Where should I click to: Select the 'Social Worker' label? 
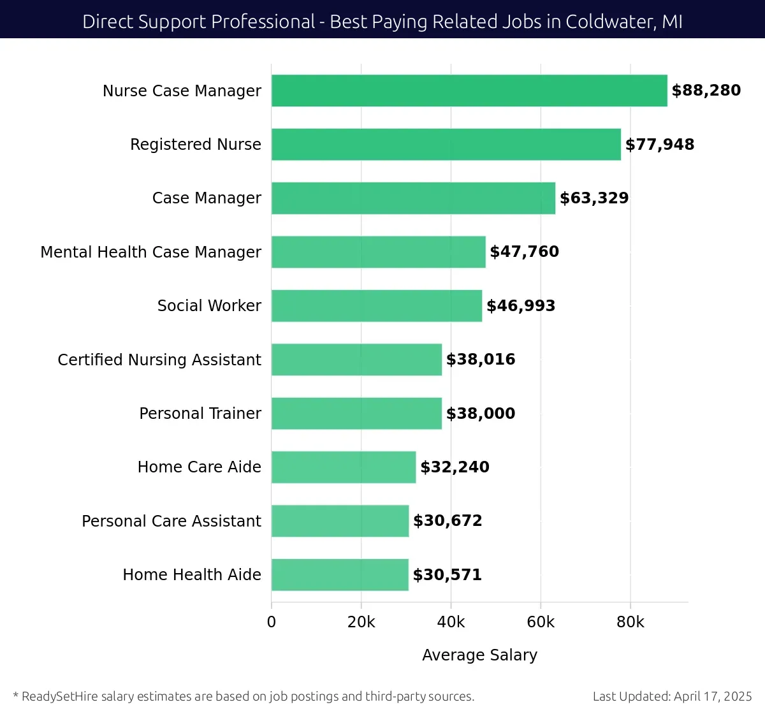(209, 306)
